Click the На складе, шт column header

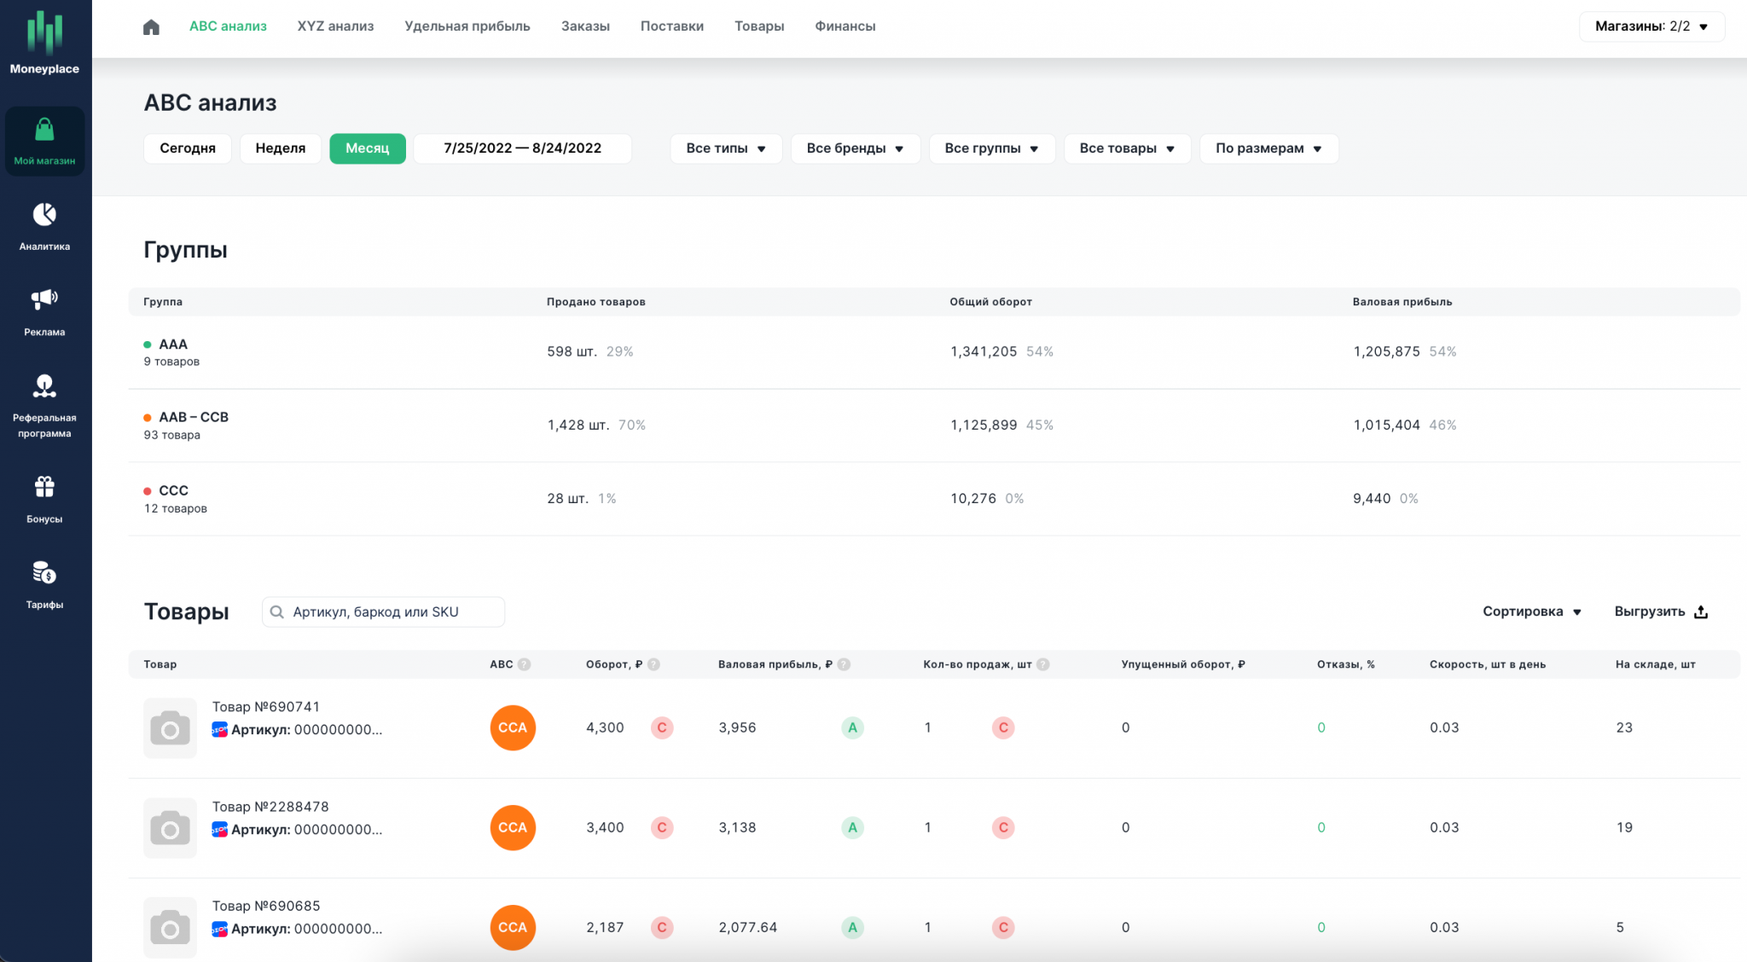[x=1656, y=664]
